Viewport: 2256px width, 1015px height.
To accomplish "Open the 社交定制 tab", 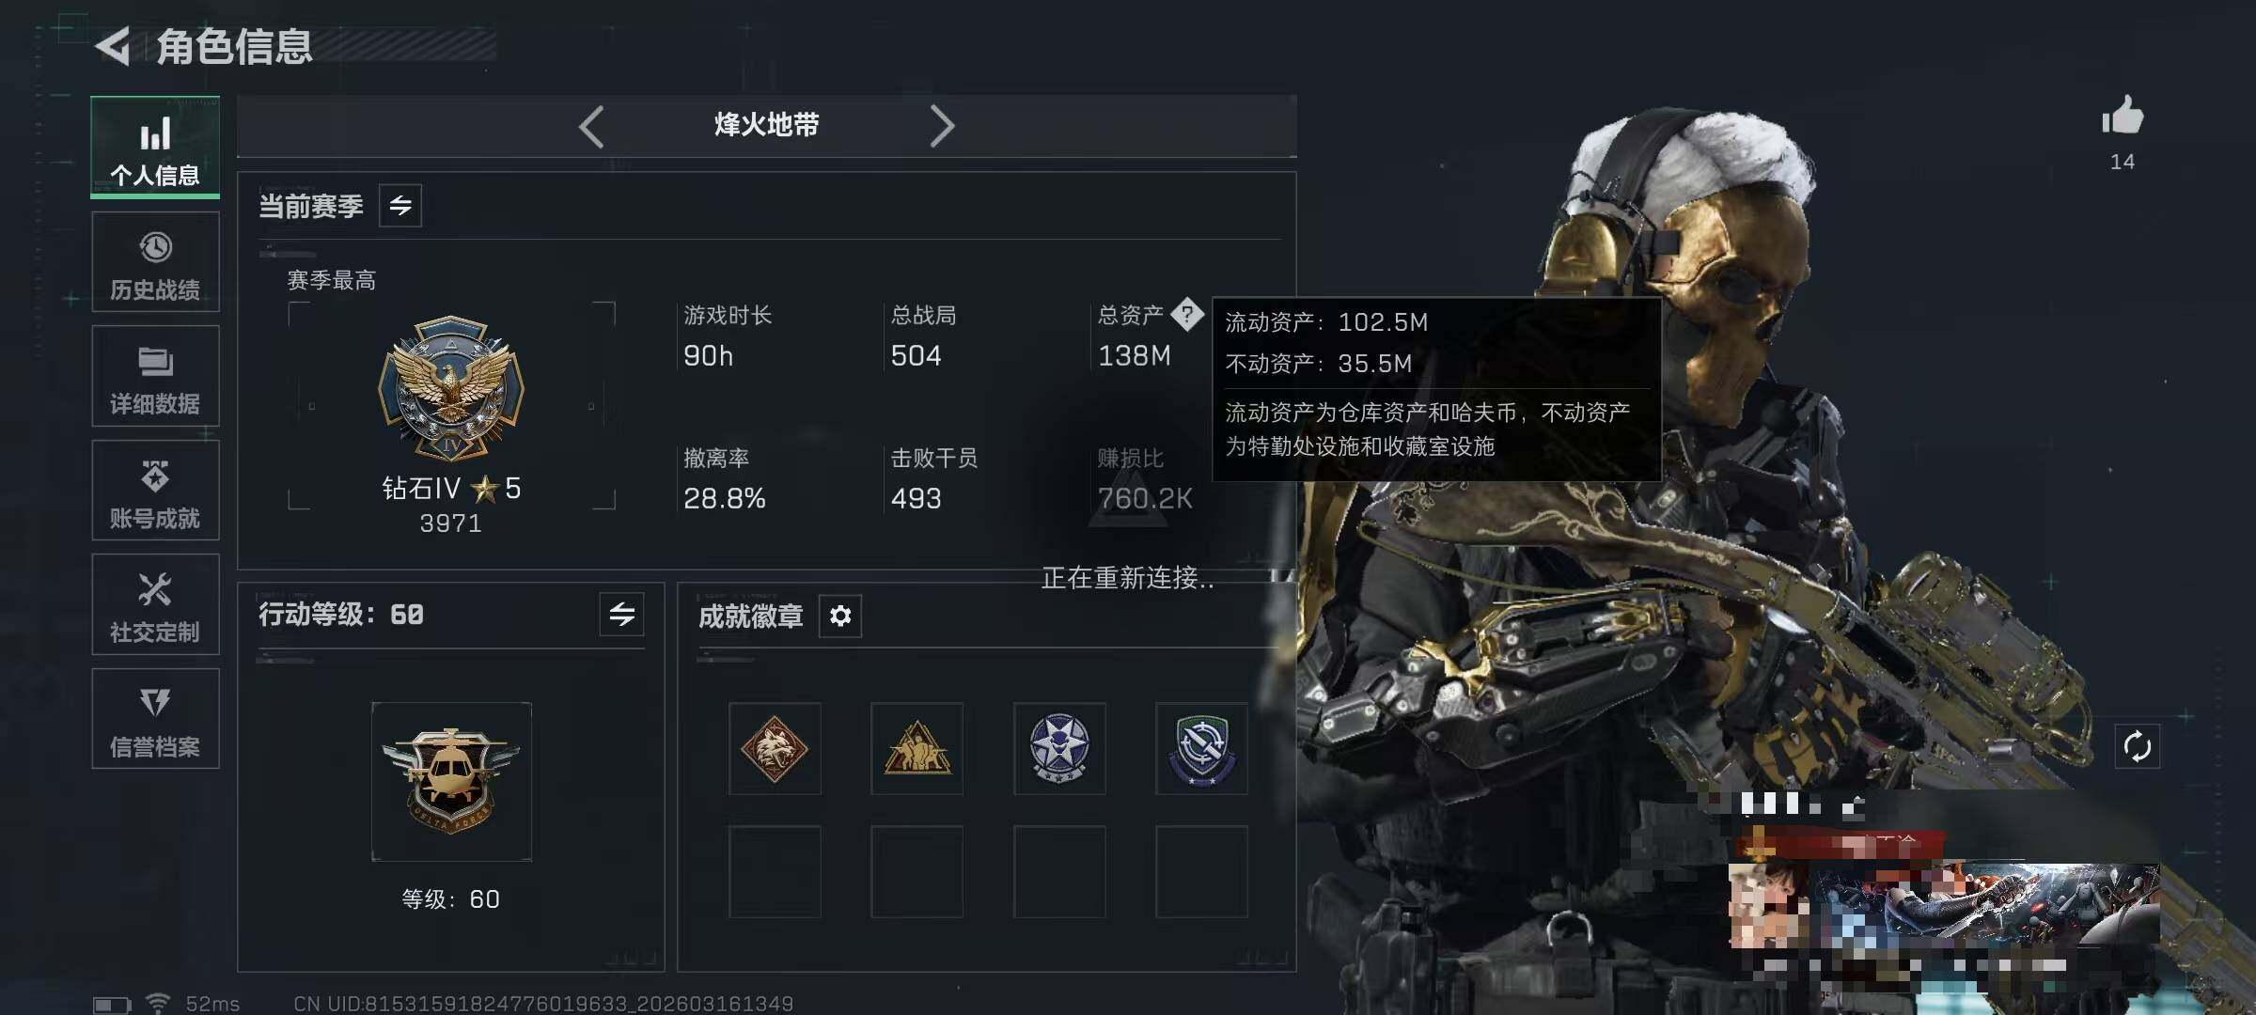I will 155,604.
